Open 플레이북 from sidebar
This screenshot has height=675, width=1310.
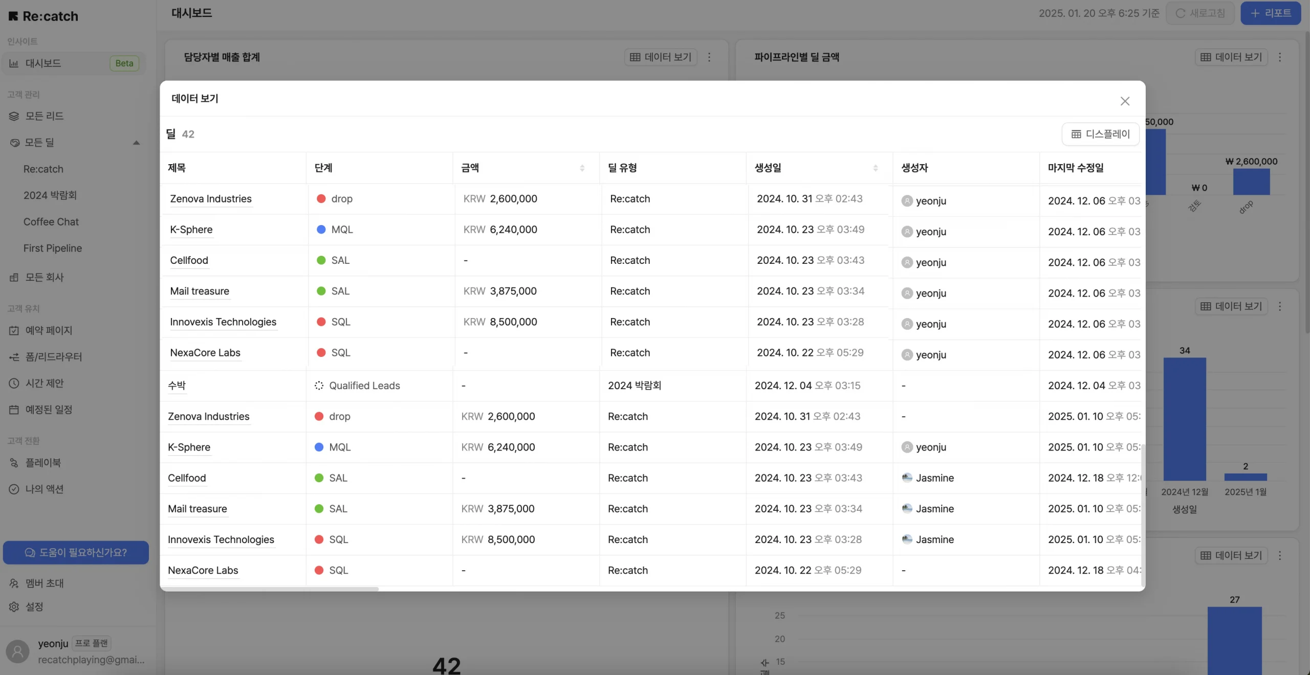[43, 463]
